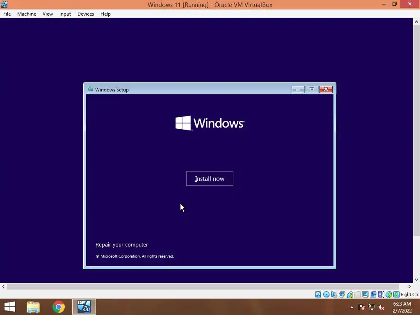Viewport: 420px width, 315px height.
Task: Click the recording indicator (overlapping screens icon)
Action: 373,294
